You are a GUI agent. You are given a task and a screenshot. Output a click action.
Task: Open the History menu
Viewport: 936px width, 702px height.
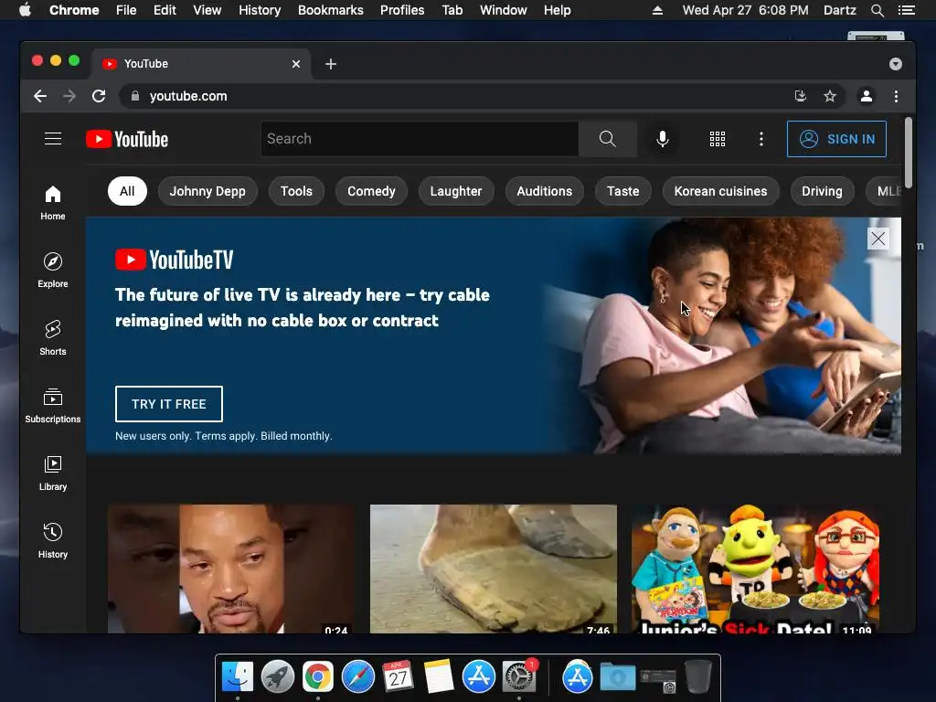pos(260,10)
